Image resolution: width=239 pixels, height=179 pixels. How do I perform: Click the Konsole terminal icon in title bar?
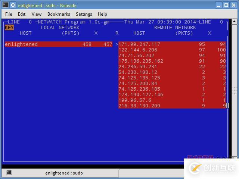pos(5,5)
